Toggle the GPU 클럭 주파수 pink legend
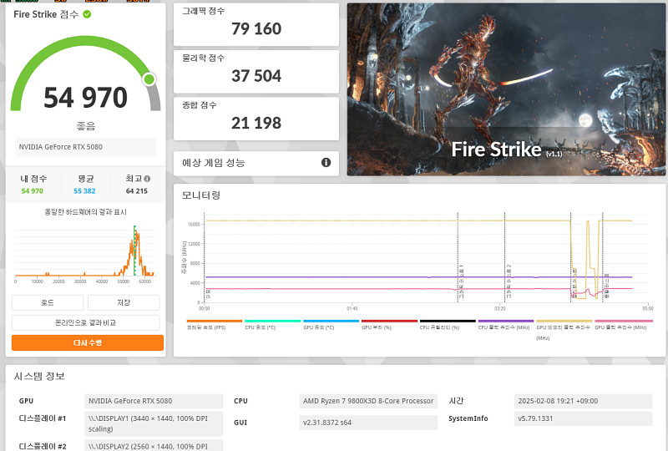The height and width of the screenshot is (451, 668). point(623,326)
